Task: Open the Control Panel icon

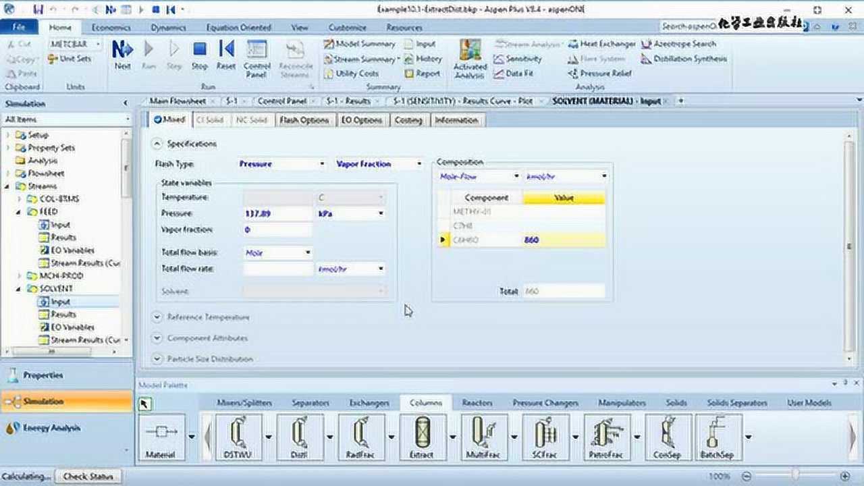Action: (x=256, y=53)
